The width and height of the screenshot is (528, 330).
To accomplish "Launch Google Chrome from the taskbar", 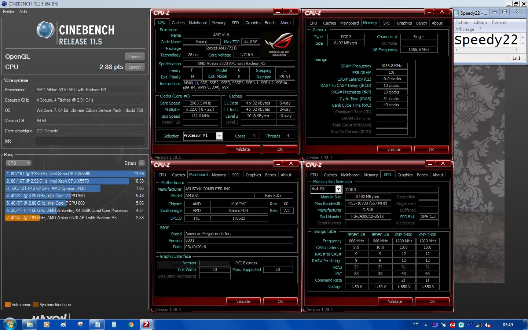I will click(131, 324).
